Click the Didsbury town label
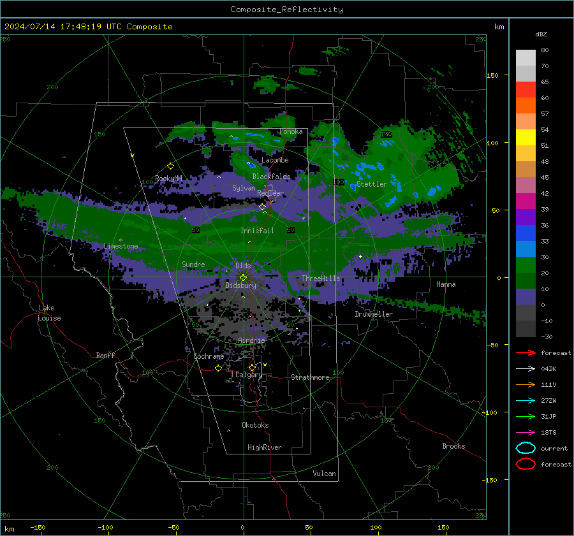This screenshot has width=574, height=536. tap(241, 286)
